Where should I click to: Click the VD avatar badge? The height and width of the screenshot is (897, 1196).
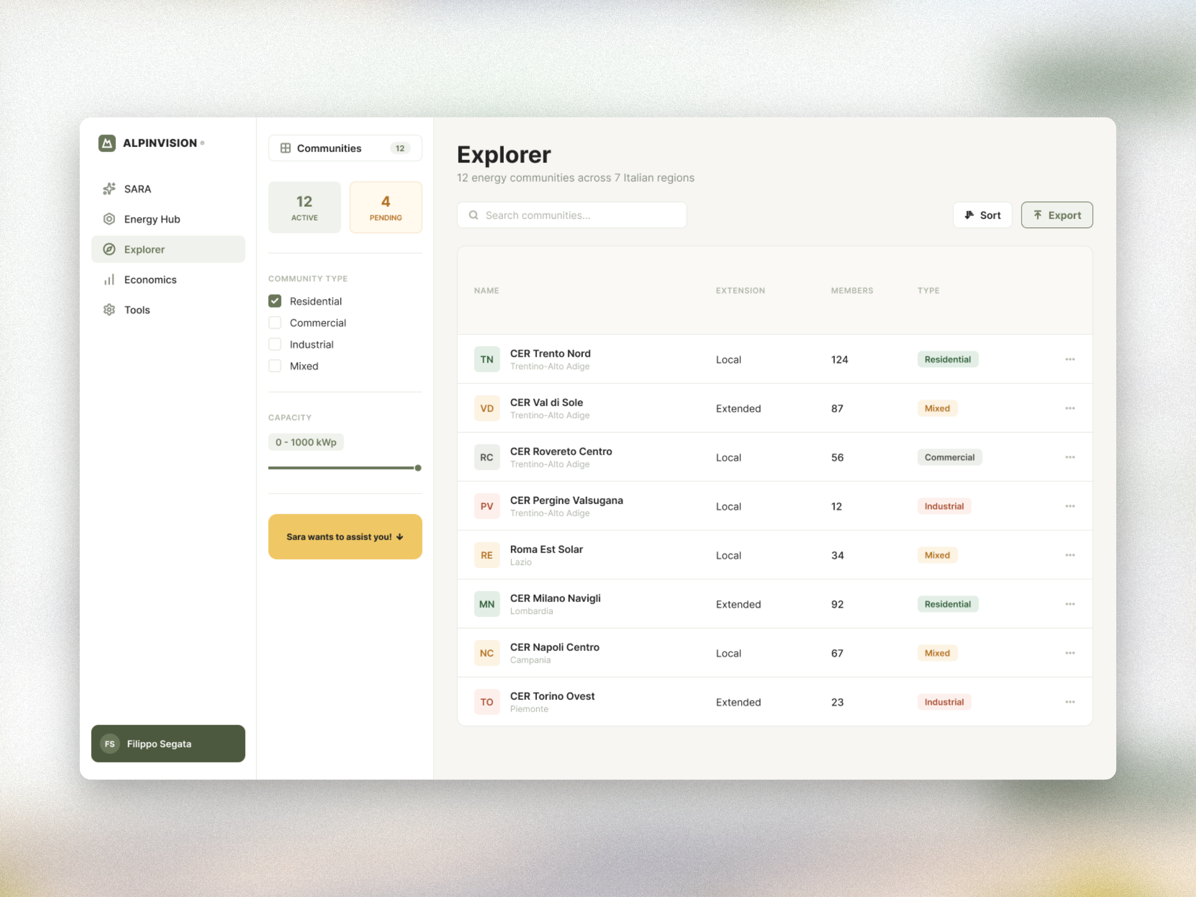coord(486,409)
